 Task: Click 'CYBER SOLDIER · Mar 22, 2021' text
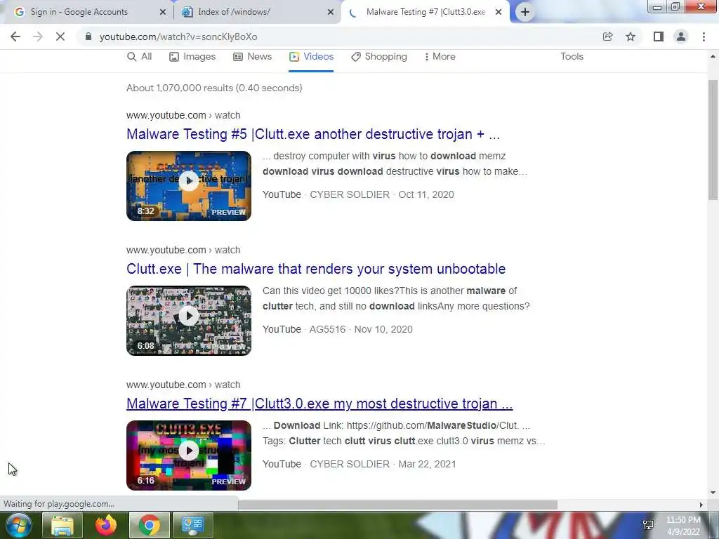click(383, 464)
